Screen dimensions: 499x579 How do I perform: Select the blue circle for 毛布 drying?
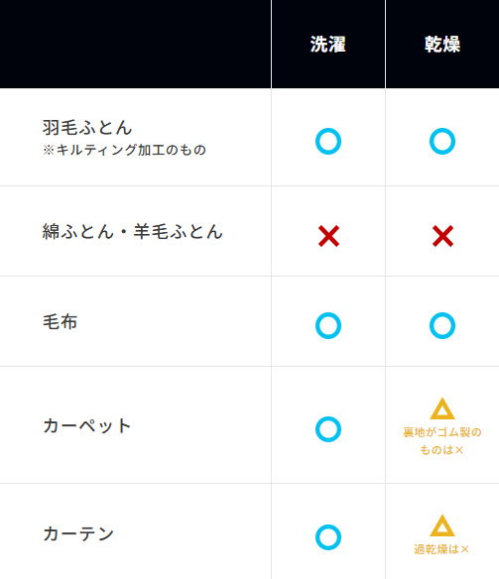442,325
